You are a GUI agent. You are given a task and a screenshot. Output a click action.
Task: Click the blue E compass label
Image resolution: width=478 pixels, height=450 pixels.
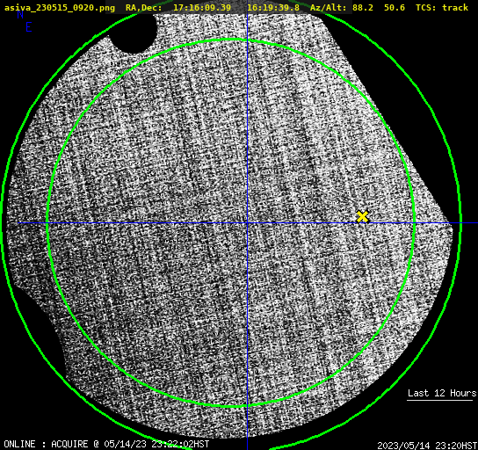point(28,27)
